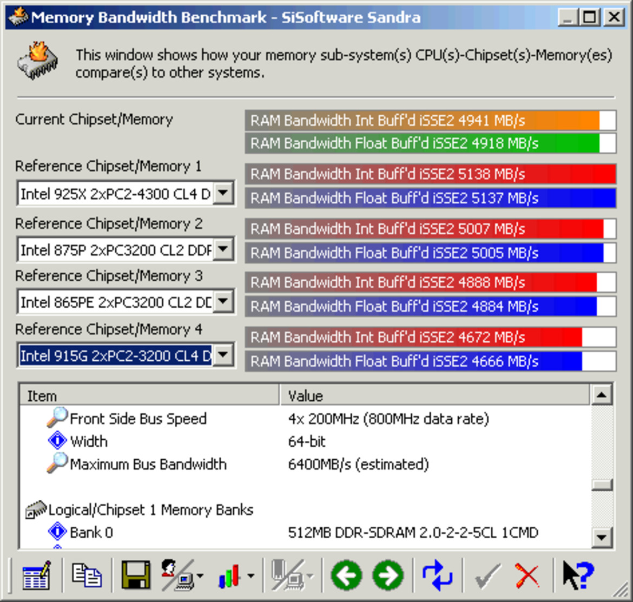Screen dimensions: 633x602
Task: Open Reference Chipset/Memory 3 dropdown Intel 865PE
Action: pyautogui.click(x=126, y=302)
